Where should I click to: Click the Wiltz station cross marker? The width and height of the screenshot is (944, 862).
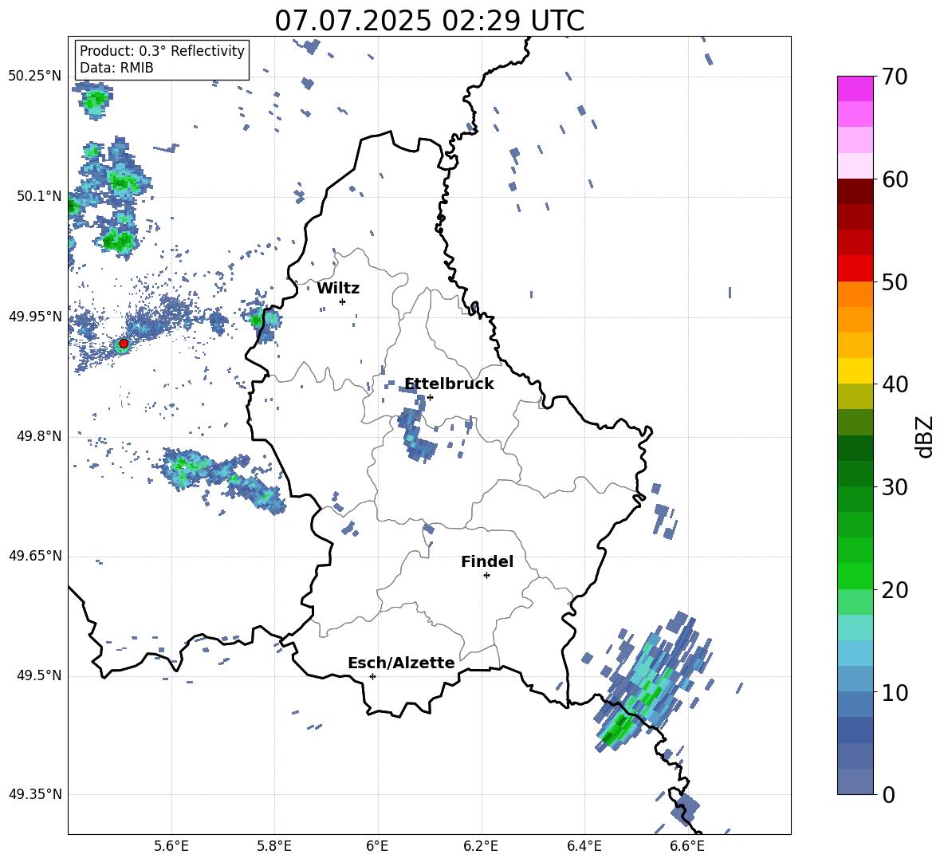pyautogui.click(x=343, y=301)
